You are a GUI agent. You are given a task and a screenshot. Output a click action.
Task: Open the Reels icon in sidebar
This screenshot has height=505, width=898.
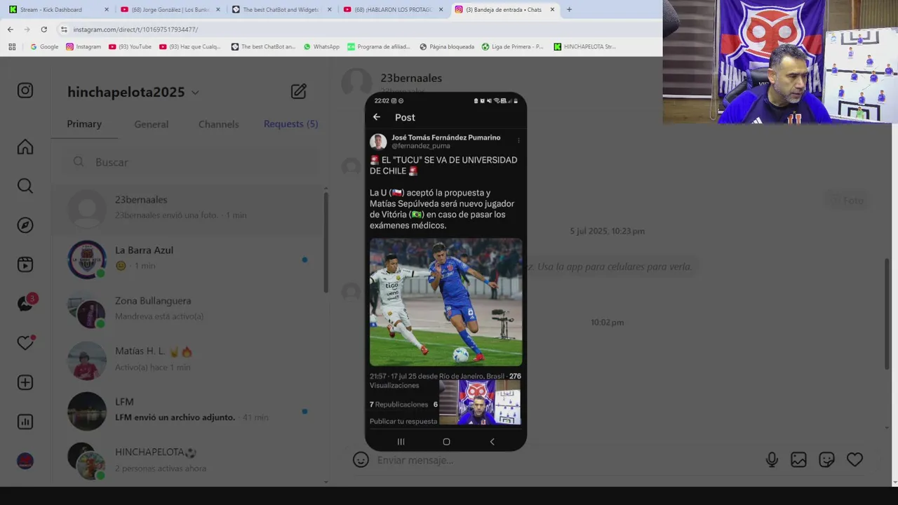[x=25, y=264]
